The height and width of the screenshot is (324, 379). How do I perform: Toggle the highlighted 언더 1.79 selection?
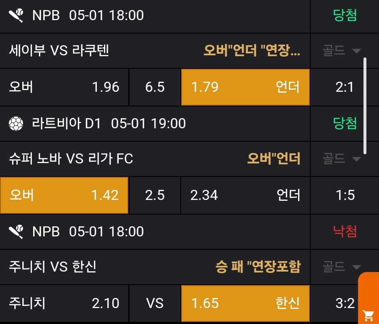(245, 87)
